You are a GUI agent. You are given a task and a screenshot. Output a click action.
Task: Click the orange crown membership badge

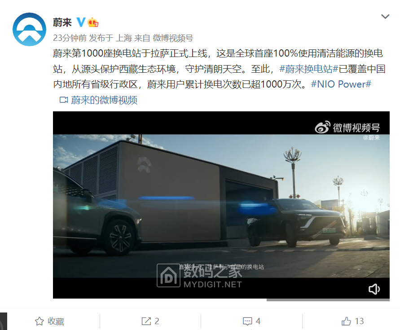[x=93, y=22]
